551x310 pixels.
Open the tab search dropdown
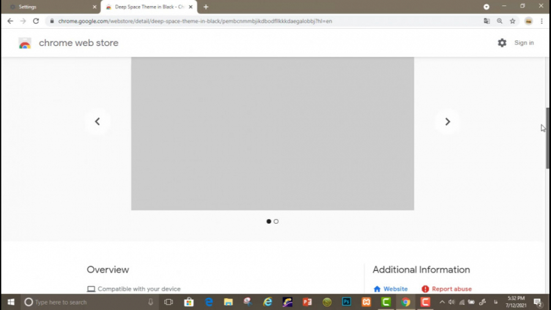[x=486, y=7]
